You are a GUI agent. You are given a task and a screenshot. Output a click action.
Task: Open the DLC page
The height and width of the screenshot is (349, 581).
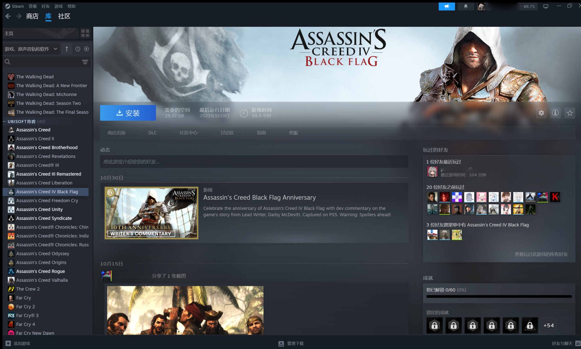[153, 133]
